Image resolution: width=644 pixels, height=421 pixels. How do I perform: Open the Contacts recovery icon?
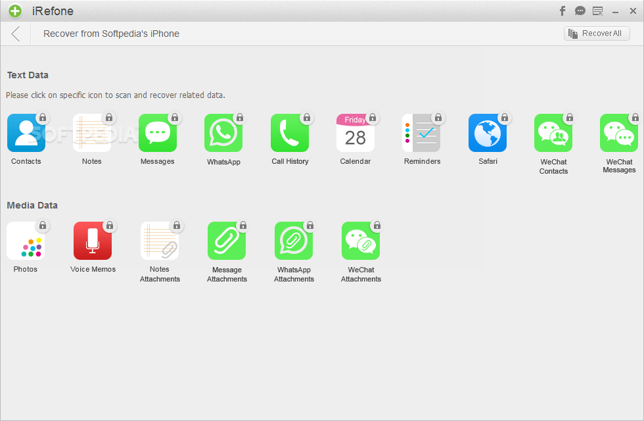[26, 133]
